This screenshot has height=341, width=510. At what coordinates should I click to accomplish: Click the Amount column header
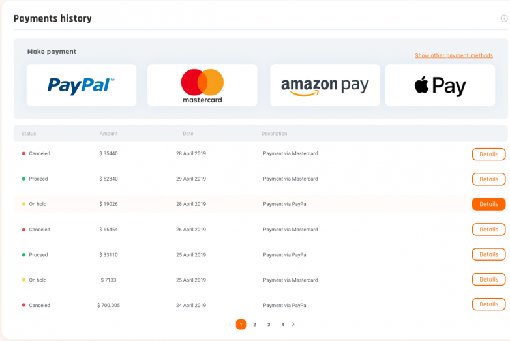tap(109, 134)
